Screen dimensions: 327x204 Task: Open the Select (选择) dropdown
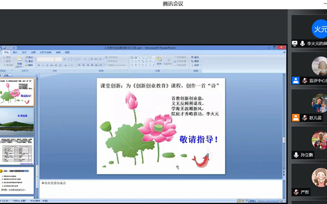click(x=196, y=65)
